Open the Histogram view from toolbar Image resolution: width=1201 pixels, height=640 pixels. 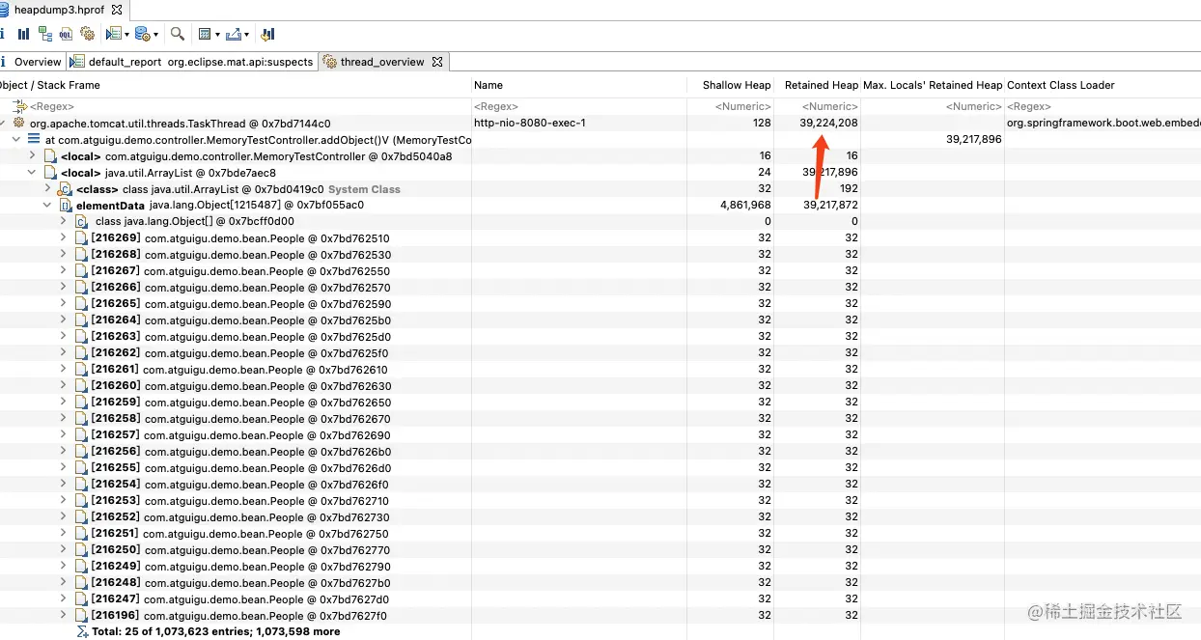coord(23,34)
